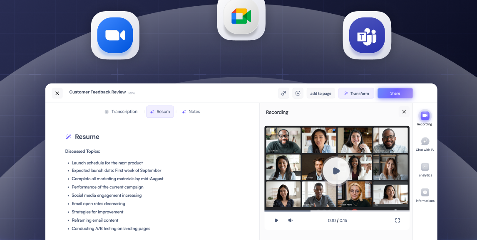Open analytics in the sidebar
The height and width of the screenshot is (240, 477).
click(x=425, y=169)
